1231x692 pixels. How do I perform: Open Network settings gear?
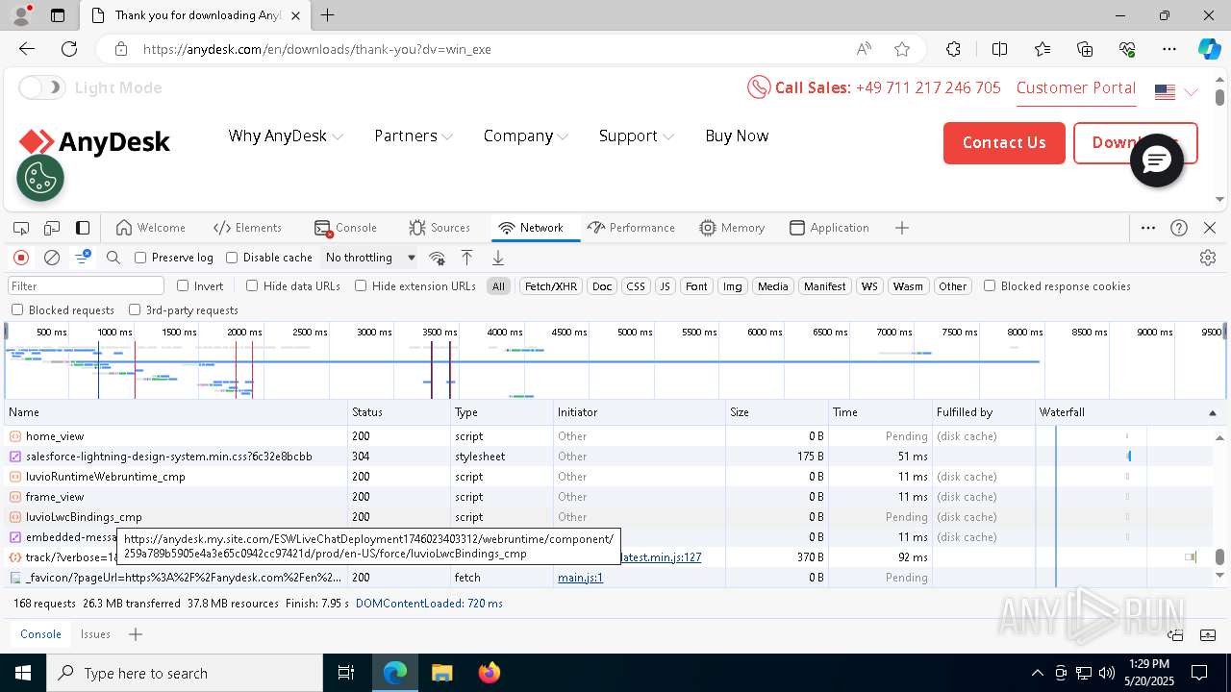(x=1208, y=258)
